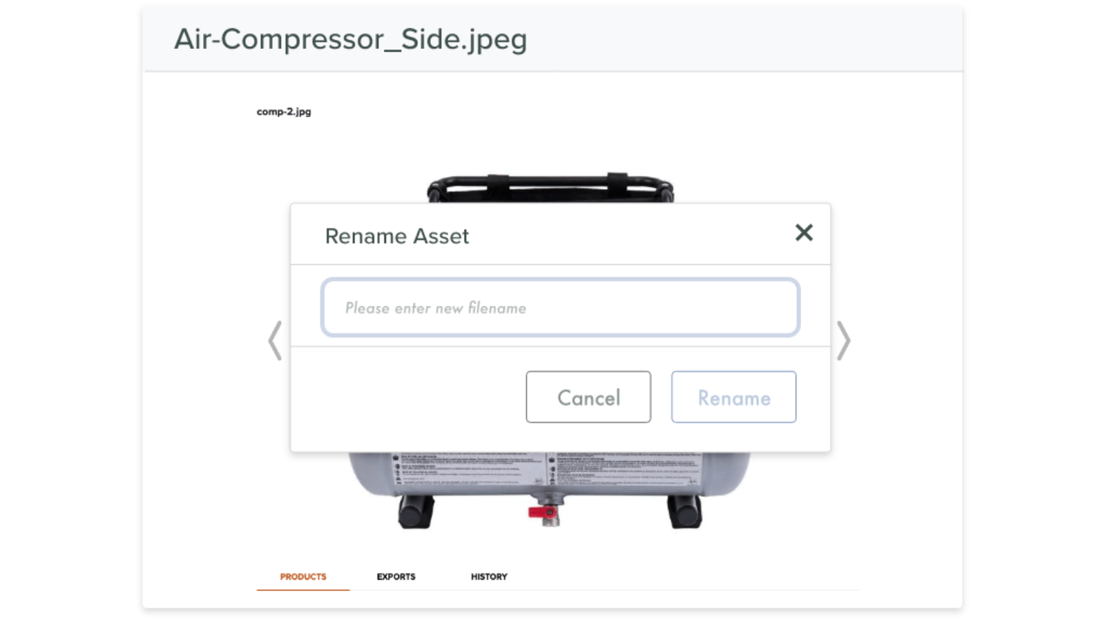This screenshot has height=621, width=1105.
Task: Open the Exports tab
Action: [x=396, y=577]
